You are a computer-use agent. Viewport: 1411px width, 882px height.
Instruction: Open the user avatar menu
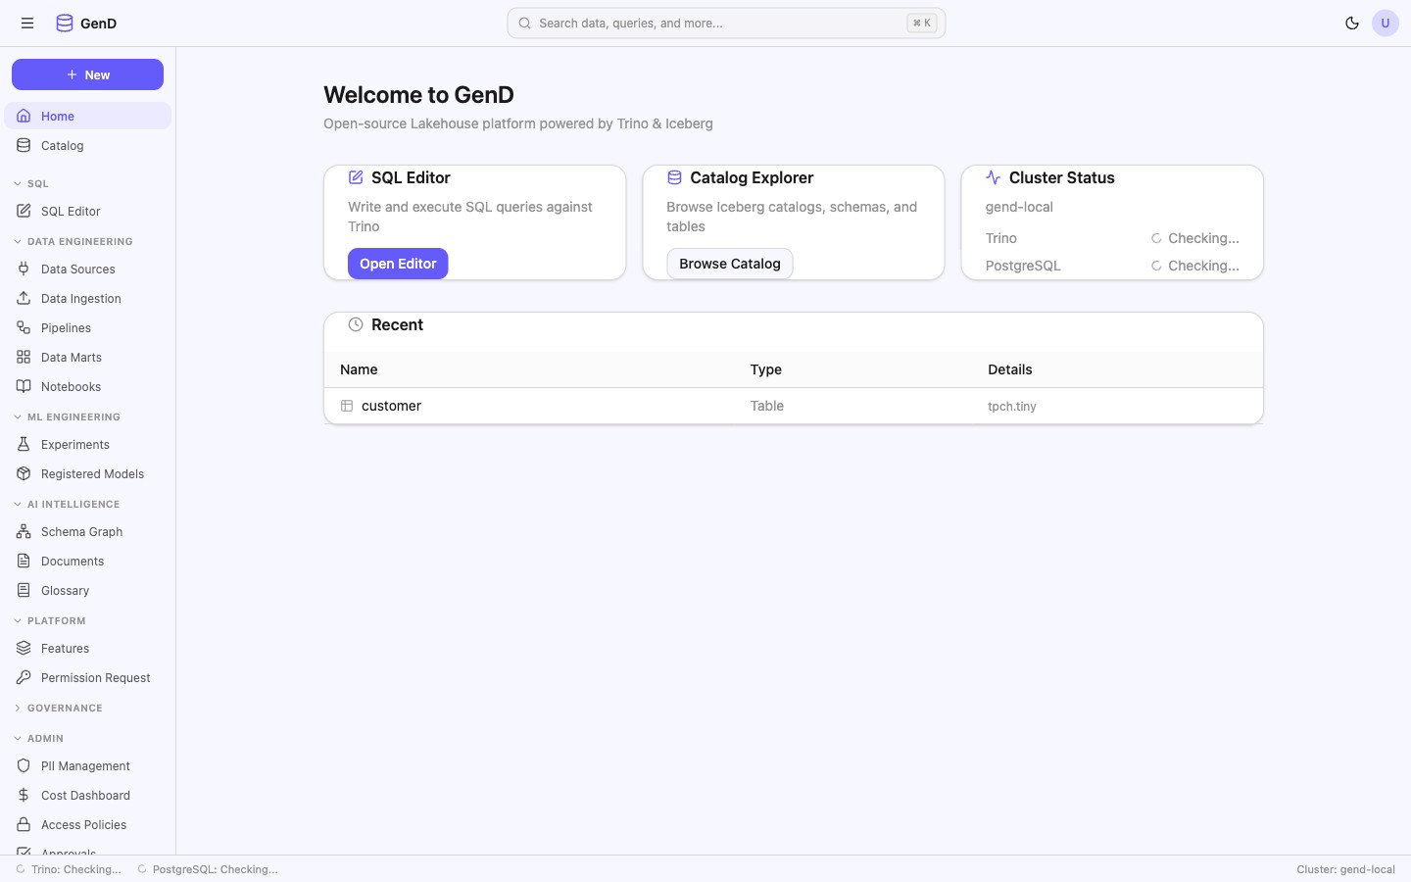pos(1386,24)
